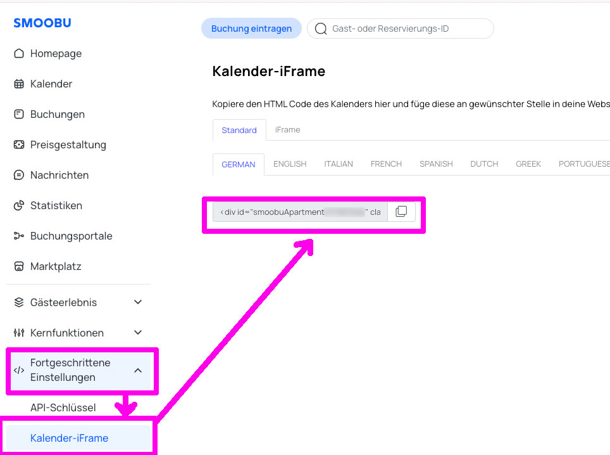610x455 pixels.
Task: Click the Marktplatz store icon
Action: coord(19,267)
